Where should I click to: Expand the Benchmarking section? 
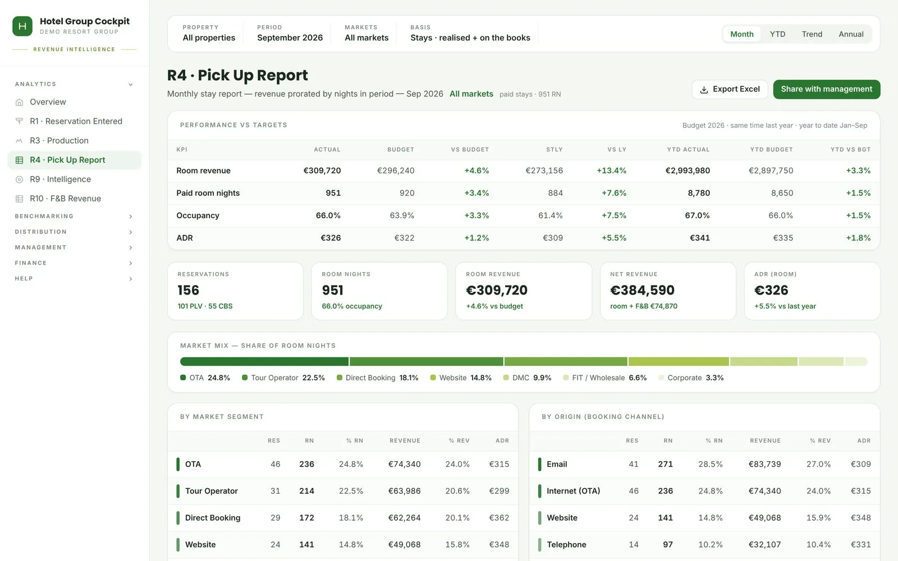[x=74, y=217]
